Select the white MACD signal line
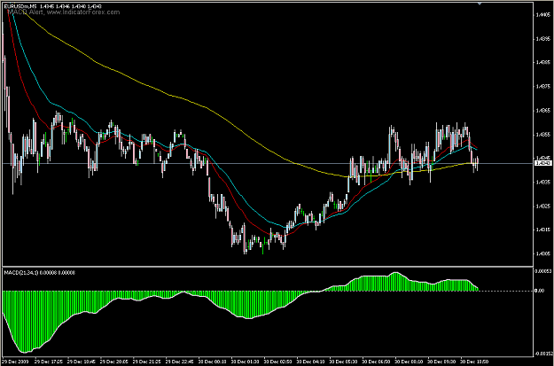The height and width of the screenshot is (366, 554). pos(247,318)
